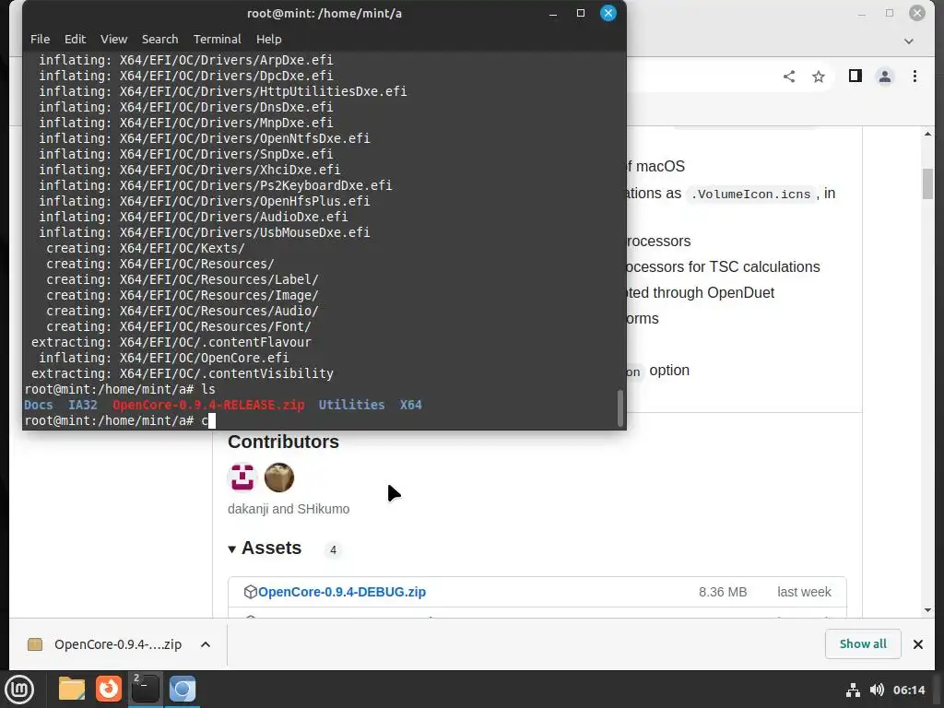Click the X64 directory in terminal output
The width and height of the screenshot is (944, 708).
coord(410,405)
